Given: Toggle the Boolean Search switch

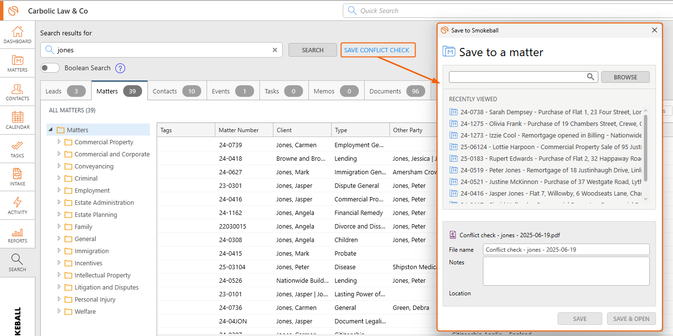Looking at the screenshot, I should pos(50,68).
